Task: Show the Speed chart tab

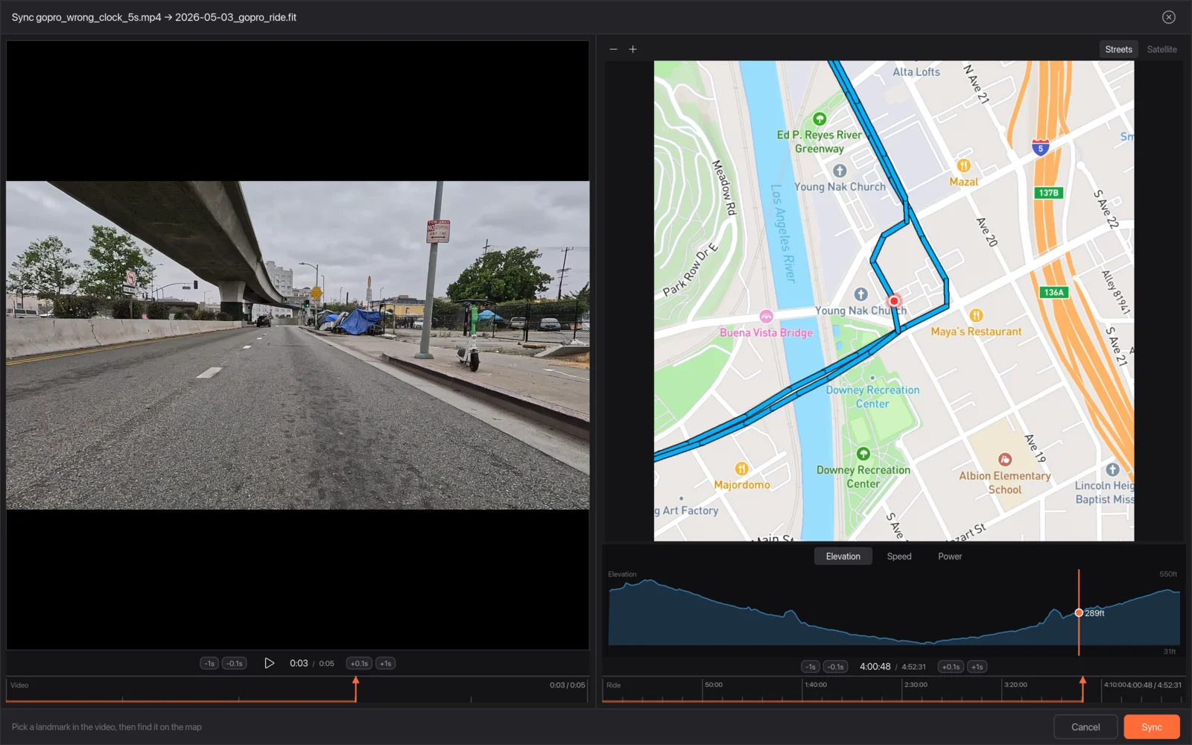Action: point(898,557)
